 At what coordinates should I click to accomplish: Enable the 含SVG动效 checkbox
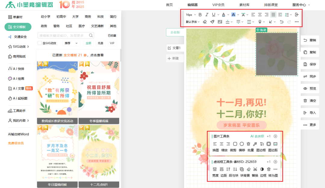[40, 43]
